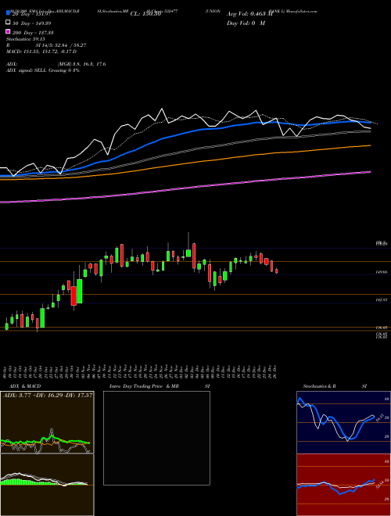The width and height of the screenshot is (391, 516).
Task: Open the blue Stochastics chart thumbnail
Action: [343, 422]
